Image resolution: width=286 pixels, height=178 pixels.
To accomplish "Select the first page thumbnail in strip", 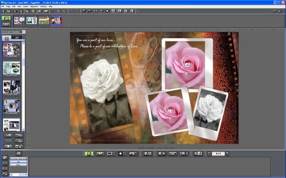I will [x=20, y=21].
